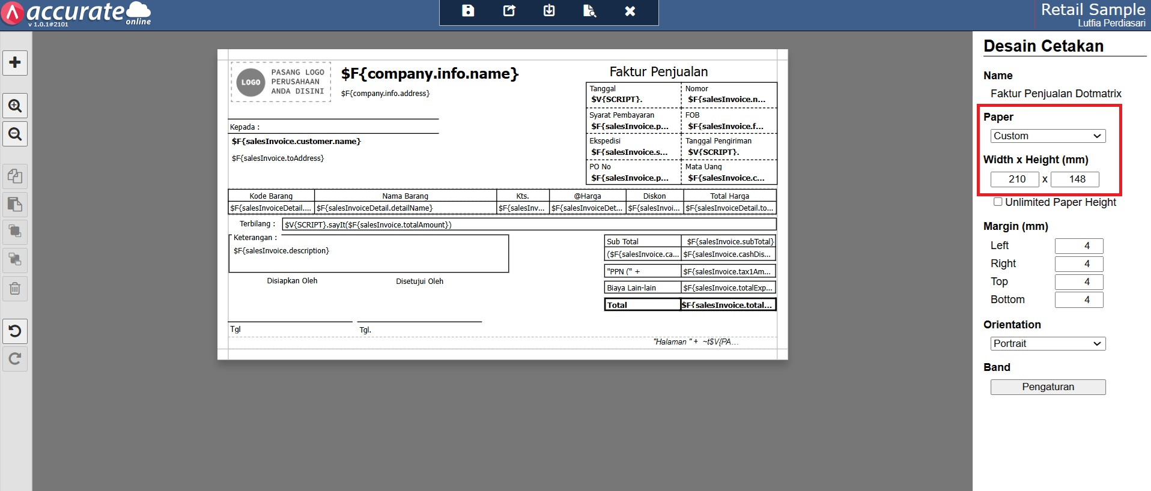Select the $F{salesInvoice.customer.name} field
The width and height of the screenshot is (1151, 491).
[296, 142]
